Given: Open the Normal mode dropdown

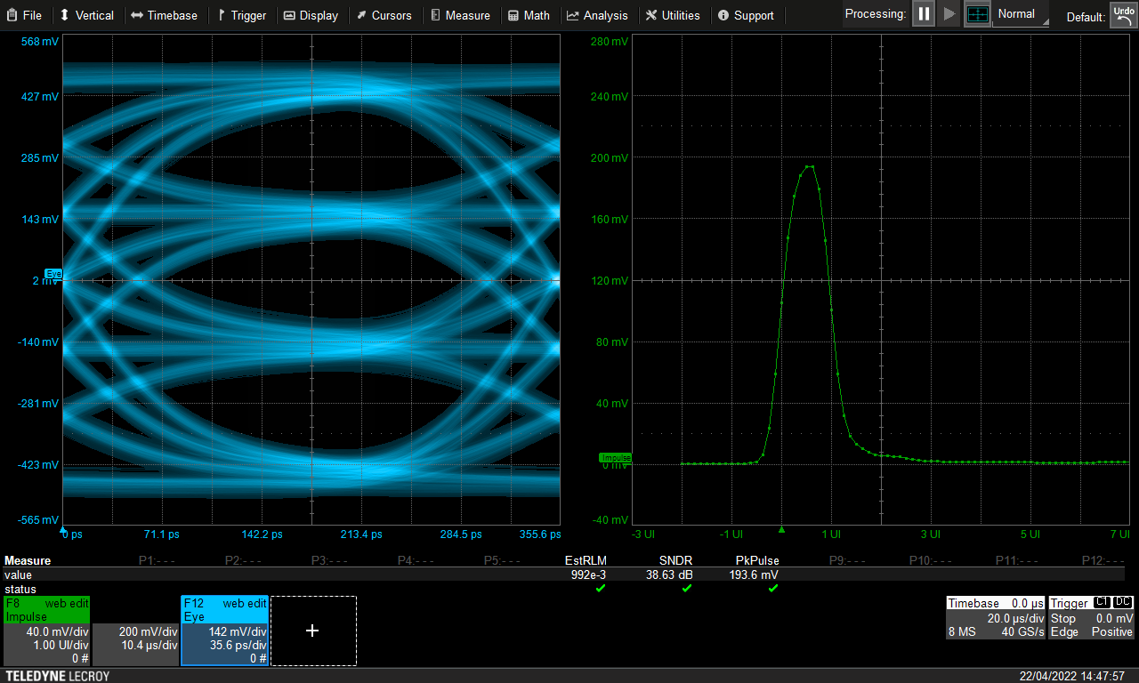Looking at the screenshot, I should (1021, 14).
